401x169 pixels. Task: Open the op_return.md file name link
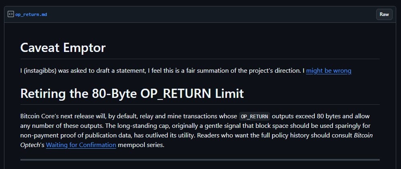pos(31,14)
